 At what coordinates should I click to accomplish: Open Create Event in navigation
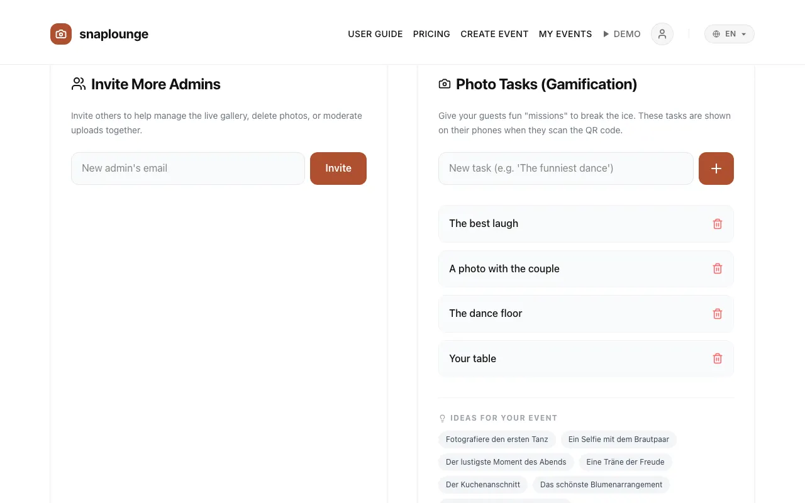tap(494, 34)
